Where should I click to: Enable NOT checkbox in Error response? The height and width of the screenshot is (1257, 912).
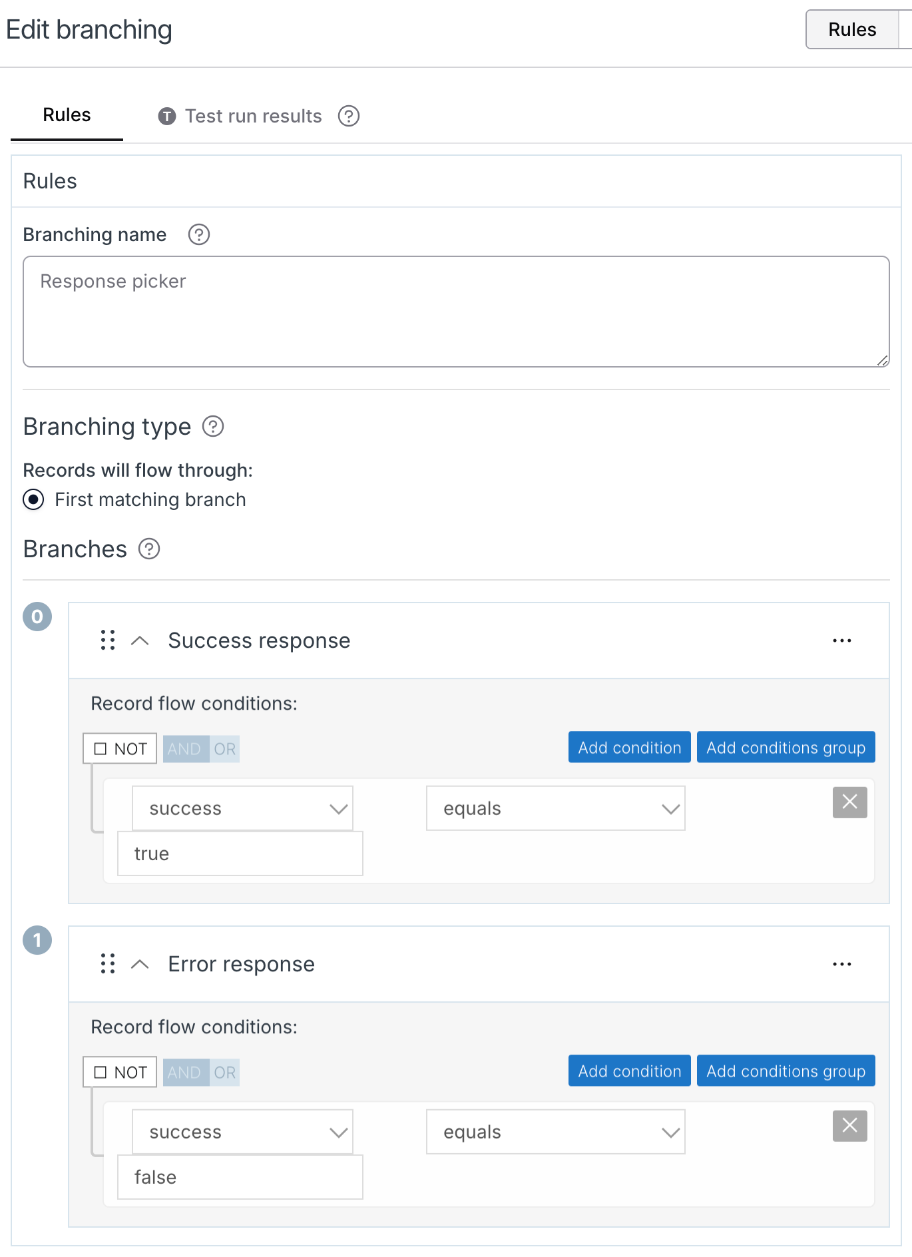(101, 1073)
